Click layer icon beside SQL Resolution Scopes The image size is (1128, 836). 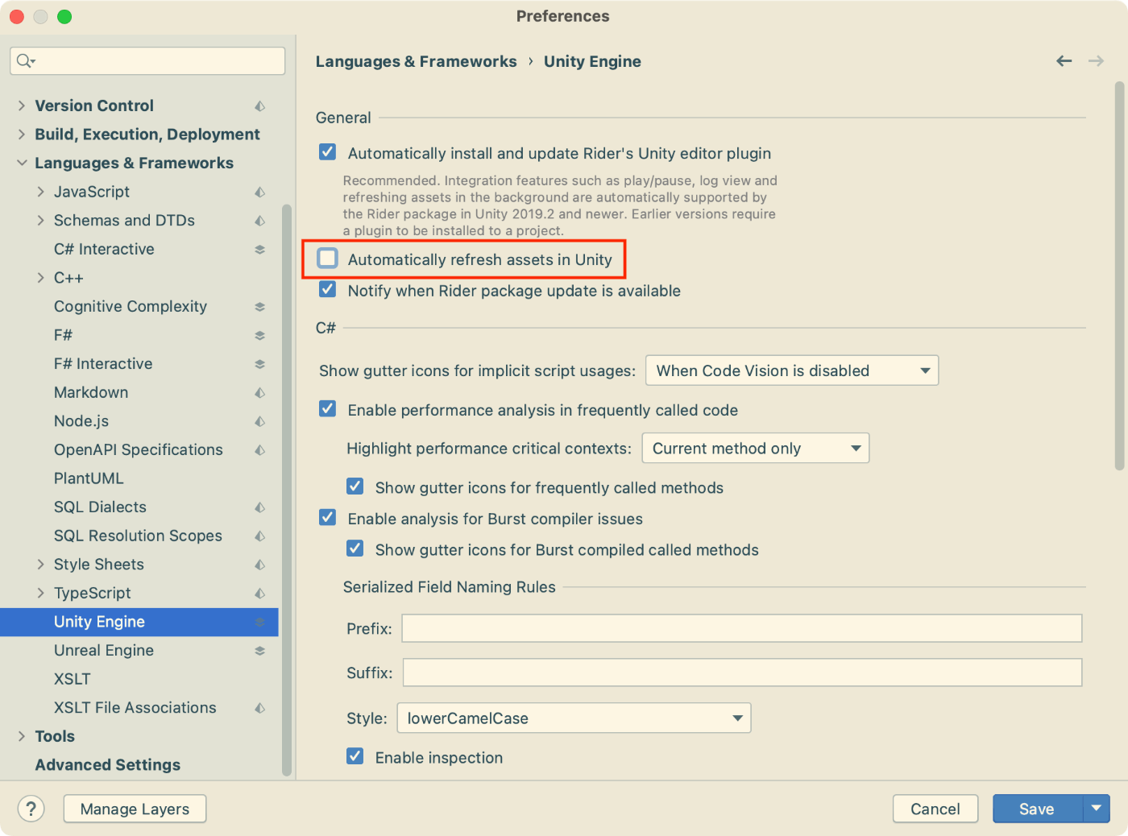[259, 536]
